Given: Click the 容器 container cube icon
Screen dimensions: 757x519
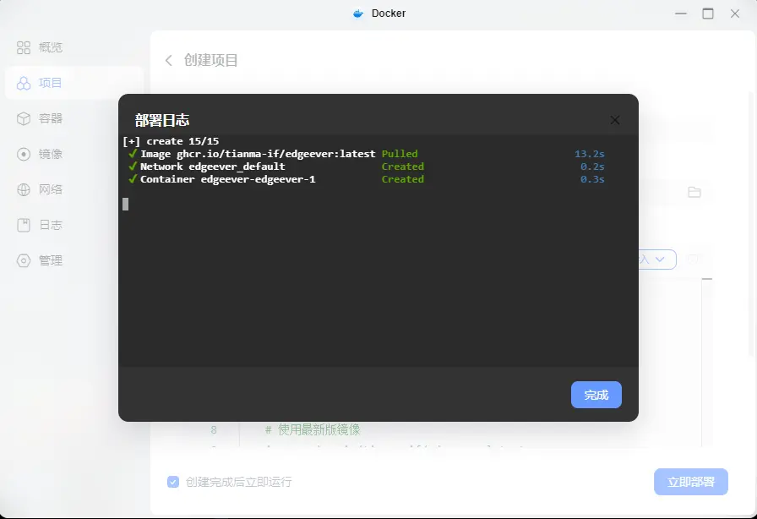Looking at the screenshot, I should coord(23,118).
